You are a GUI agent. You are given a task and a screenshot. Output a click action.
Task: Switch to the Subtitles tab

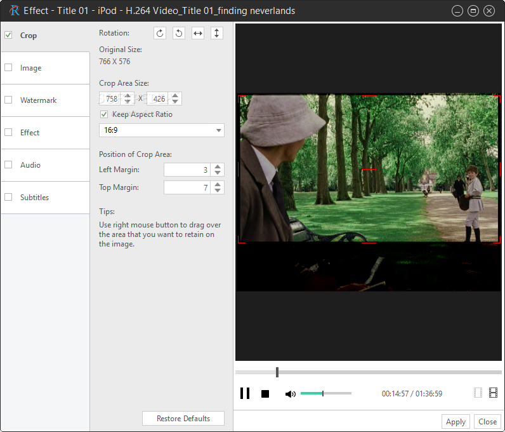tap(46, 198)
